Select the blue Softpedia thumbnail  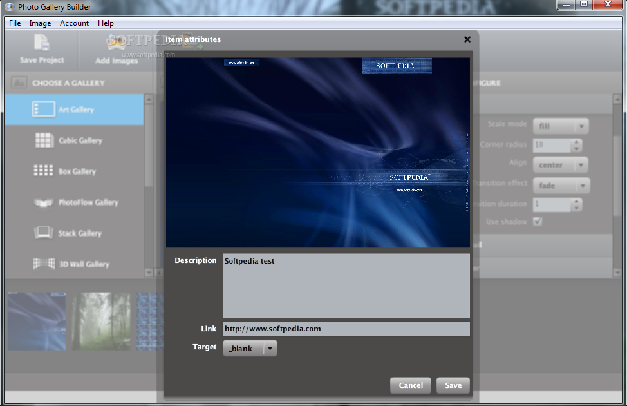point(37,322)
